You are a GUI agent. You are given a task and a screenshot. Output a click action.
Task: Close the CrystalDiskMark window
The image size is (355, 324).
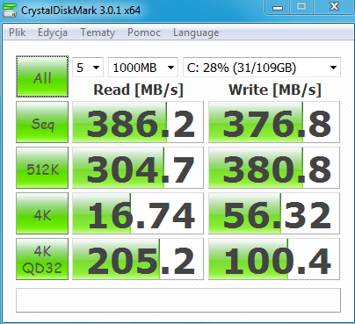(334, 7)
